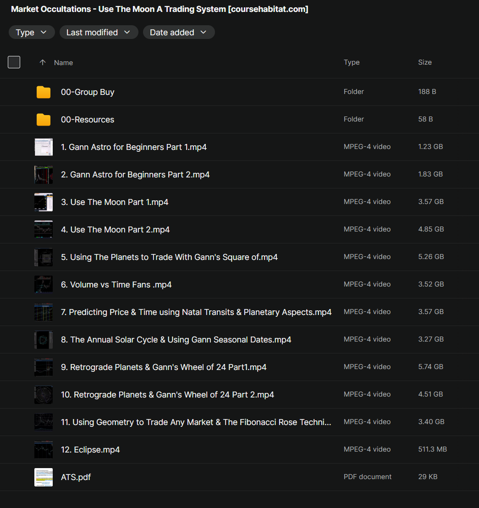Click the sort direction arrow beside Name
Screen dimensions: 479x508
(43, 63)
